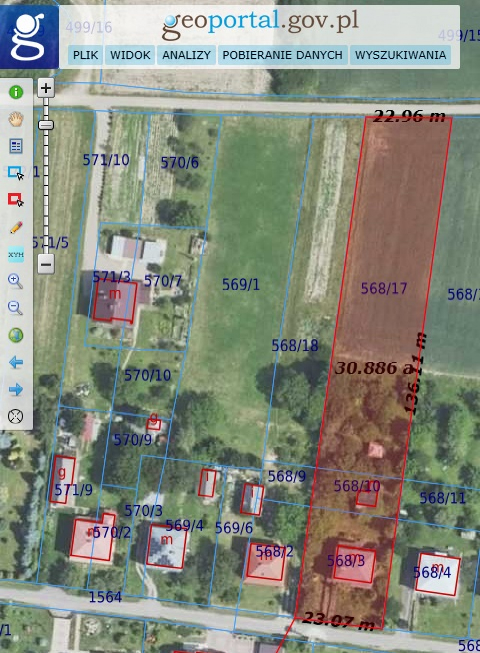The width and height of the screenshot is (480, 653).
Task: Open the POBIERANIE DANYCH menu
Action: coord(282,55)
